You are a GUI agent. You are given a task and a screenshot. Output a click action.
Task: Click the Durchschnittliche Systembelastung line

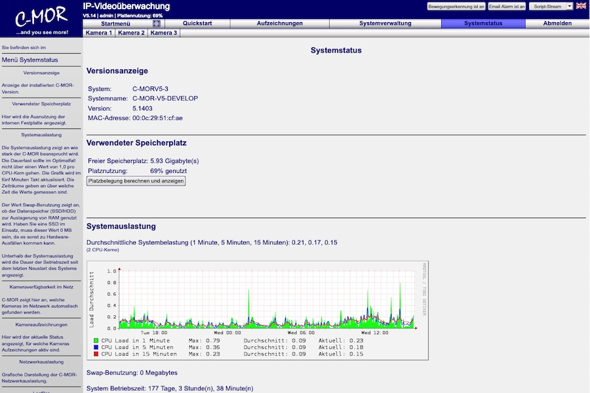pyautogui.click(x=212, y=242)
